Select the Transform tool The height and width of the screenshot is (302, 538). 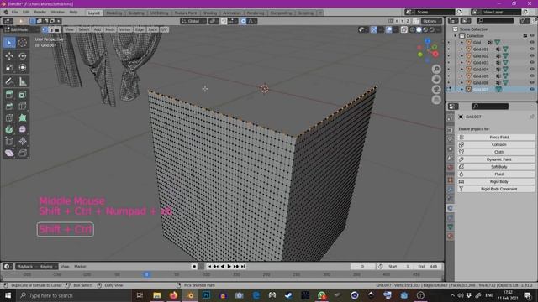pyautogui.click(x=23, y=67)
